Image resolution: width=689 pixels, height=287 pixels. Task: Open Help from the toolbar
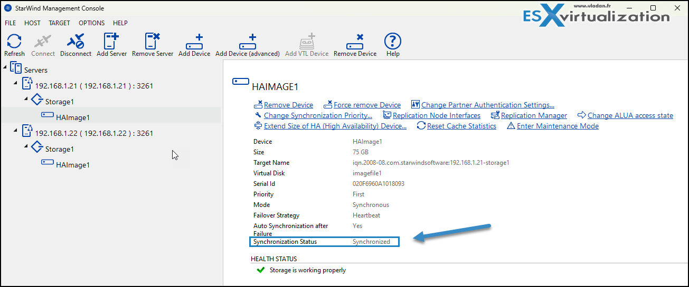tap(392, 42)
